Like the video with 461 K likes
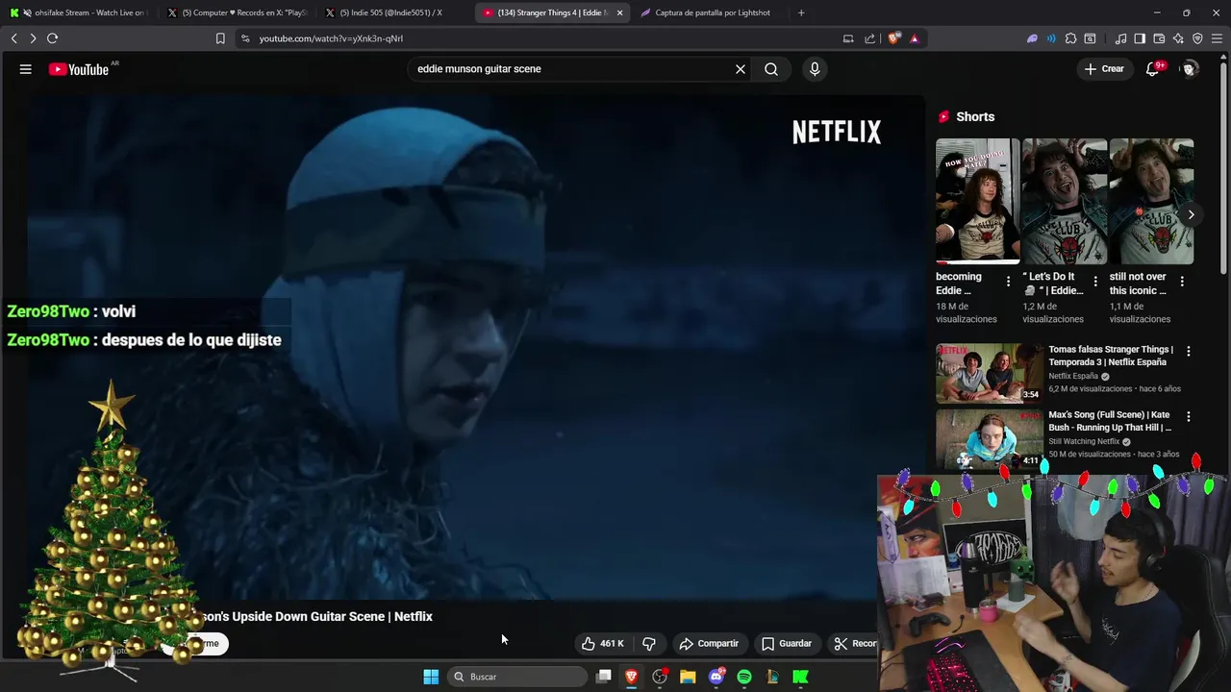1231x692 pixels. (x=603, y=643)
